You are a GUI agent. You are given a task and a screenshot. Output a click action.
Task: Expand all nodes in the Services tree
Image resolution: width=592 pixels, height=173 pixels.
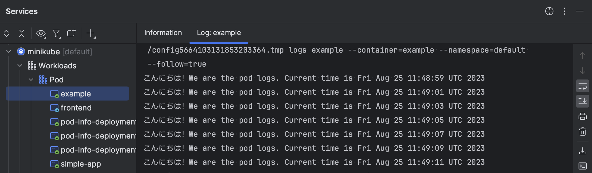pos(6,33)
